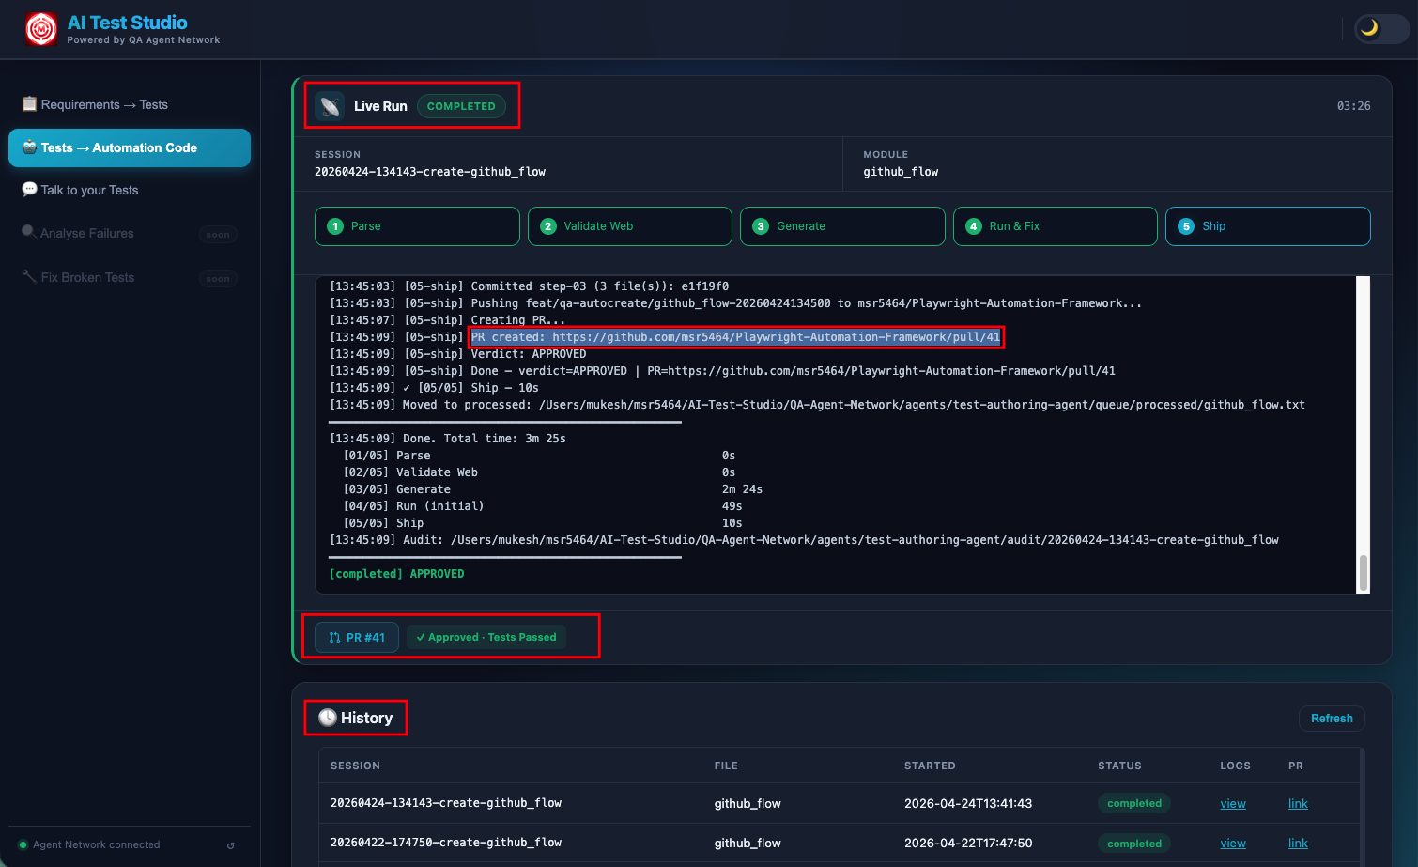Click the COMPLETED status badge

pyautogui.click(x=461, y=106)
